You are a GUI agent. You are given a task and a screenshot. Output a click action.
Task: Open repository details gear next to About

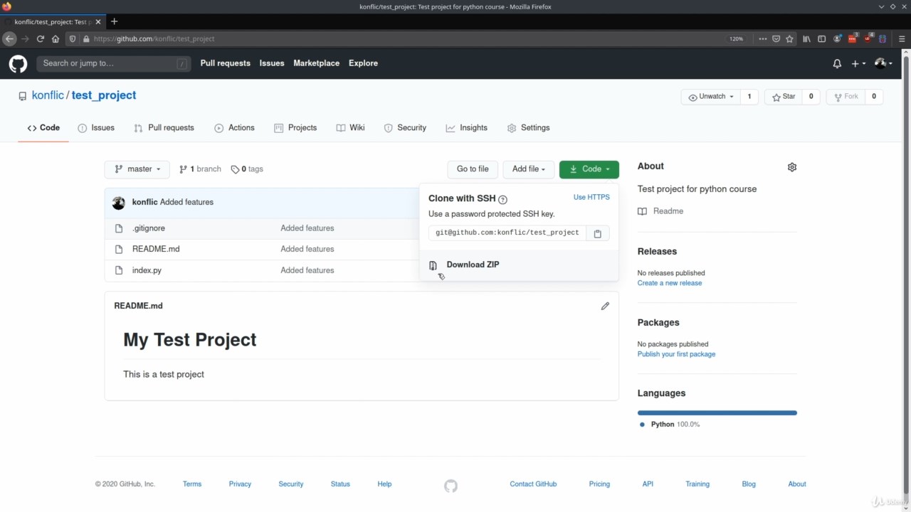[792, 167]
